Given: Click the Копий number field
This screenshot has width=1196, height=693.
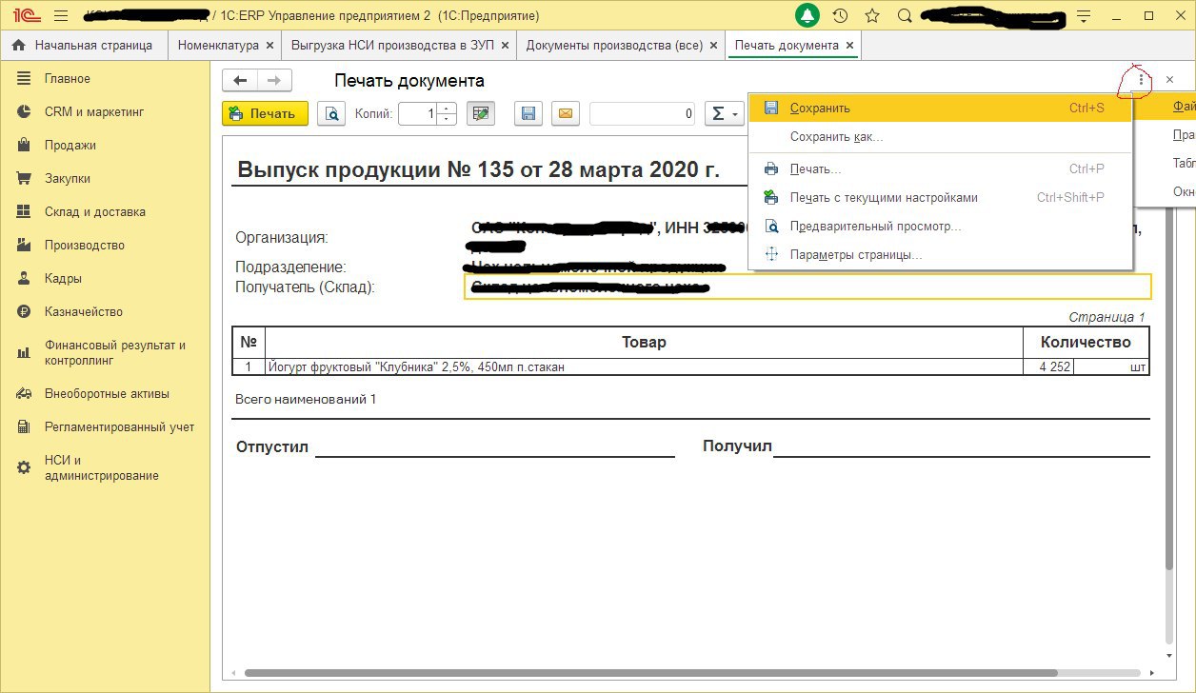Looking at the screenshot, I should (419, 114).
